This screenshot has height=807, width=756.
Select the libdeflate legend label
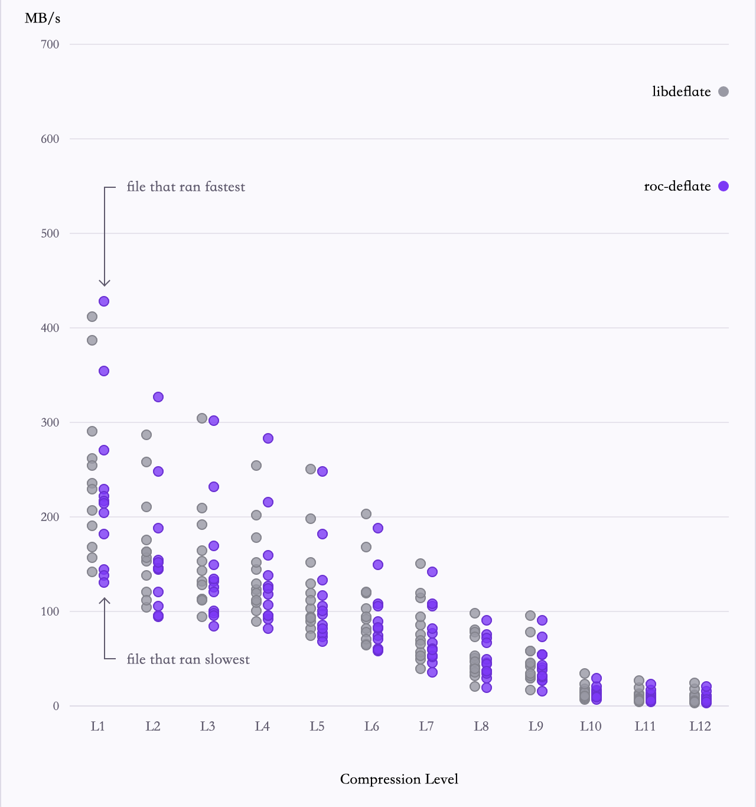tap(682, 92)
